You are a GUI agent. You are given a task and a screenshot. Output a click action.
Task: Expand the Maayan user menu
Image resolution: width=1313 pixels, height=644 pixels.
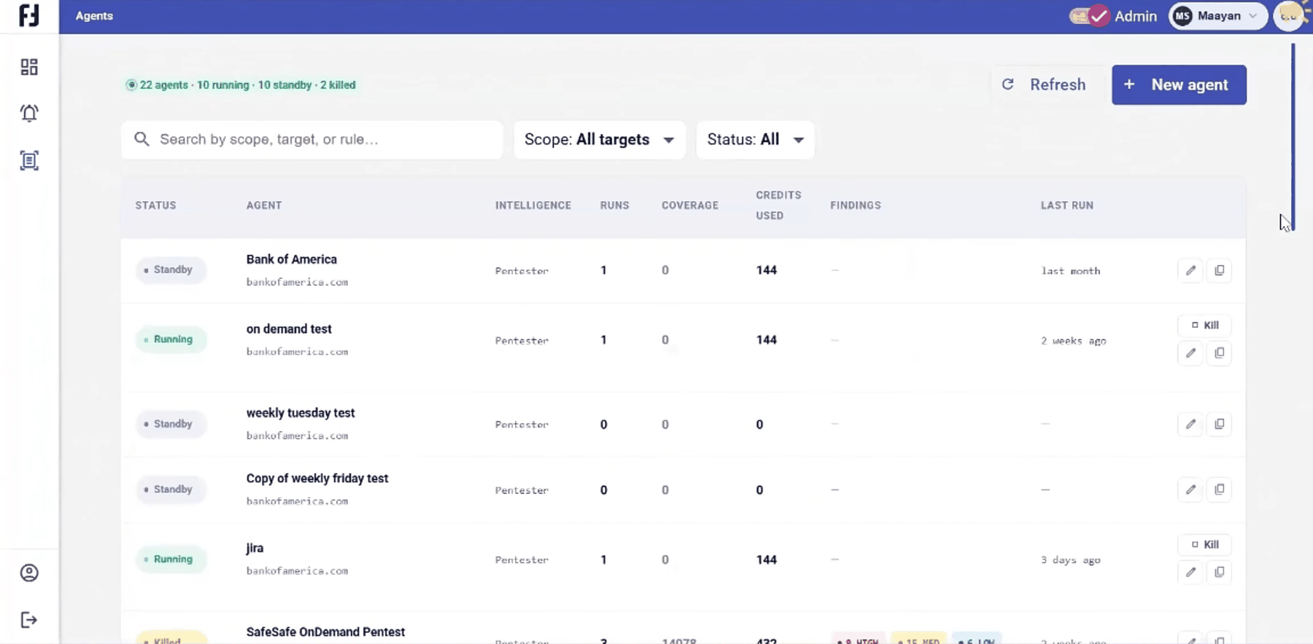click(1218, 16)
